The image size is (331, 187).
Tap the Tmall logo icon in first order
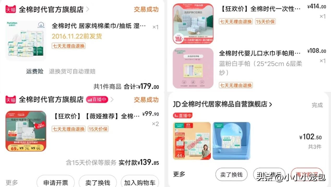(x=11, y=9)
